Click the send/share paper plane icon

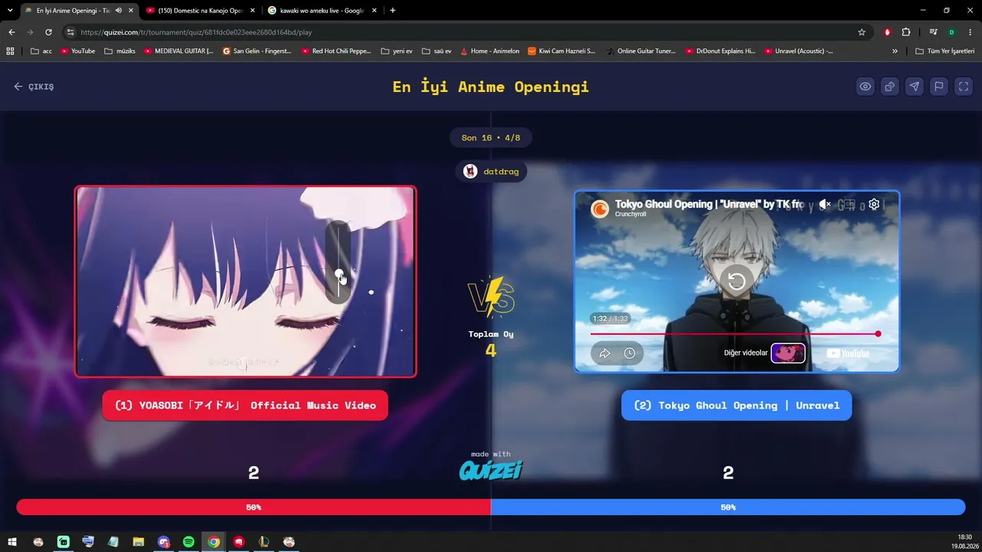[914, 87]
